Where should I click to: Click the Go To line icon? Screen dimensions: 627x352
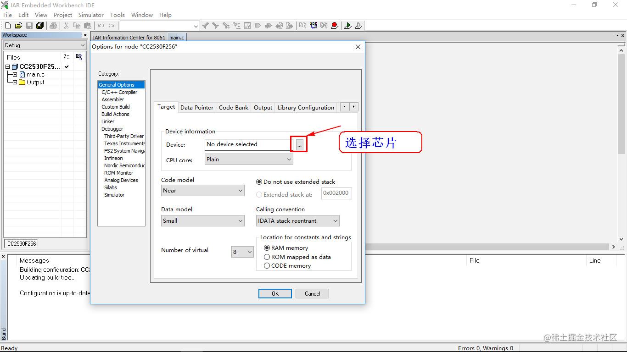247,26
